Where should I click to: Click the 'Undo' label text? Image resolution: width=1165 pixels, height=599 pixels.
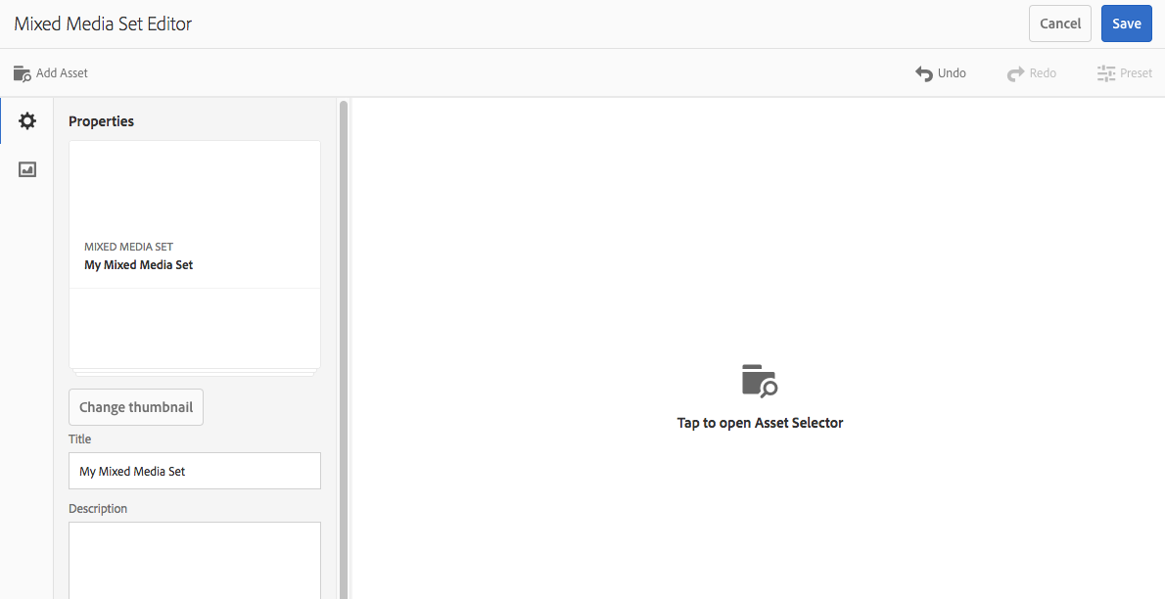tap(952, 72)
